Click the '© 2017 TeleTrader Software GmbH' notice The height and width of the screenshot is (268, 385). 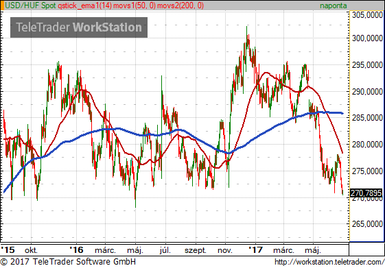point(68,262)
